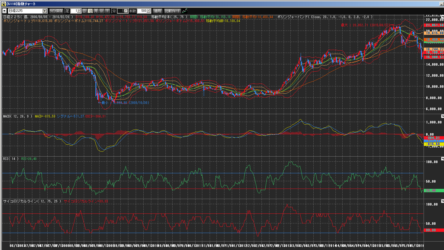Expand the RSI panel options arrow
Screen dimensions: 444x250
443,159
